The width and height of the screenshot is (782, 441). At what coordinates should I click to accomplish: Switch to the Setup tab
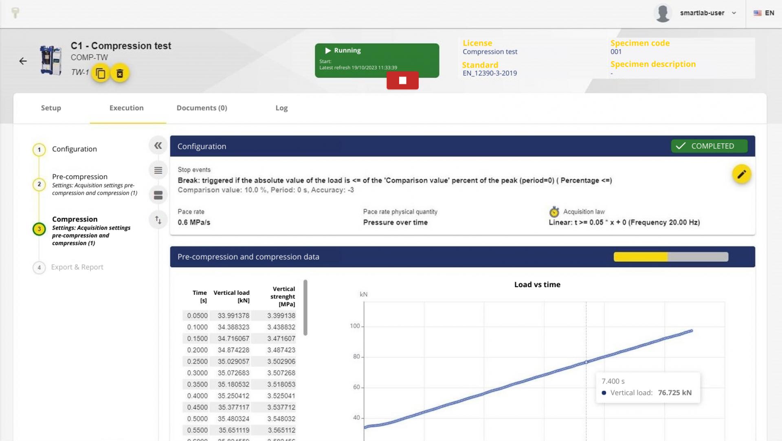51,108
